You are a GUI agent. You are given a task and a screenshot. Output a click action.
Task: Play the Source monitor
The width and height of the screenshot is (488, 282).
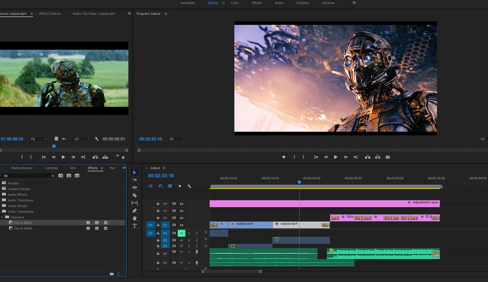pos(63,157)
